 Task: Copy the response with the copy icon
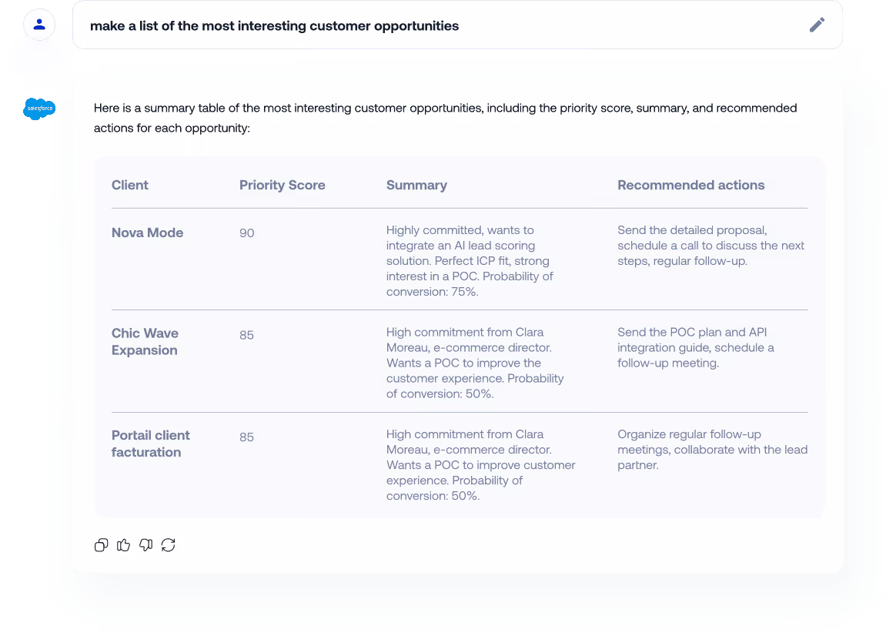pyautogui.click(x=101, y=545)
